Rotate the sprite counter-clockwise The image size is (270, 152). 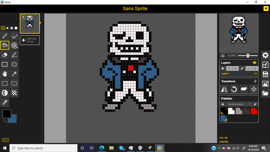234,89
